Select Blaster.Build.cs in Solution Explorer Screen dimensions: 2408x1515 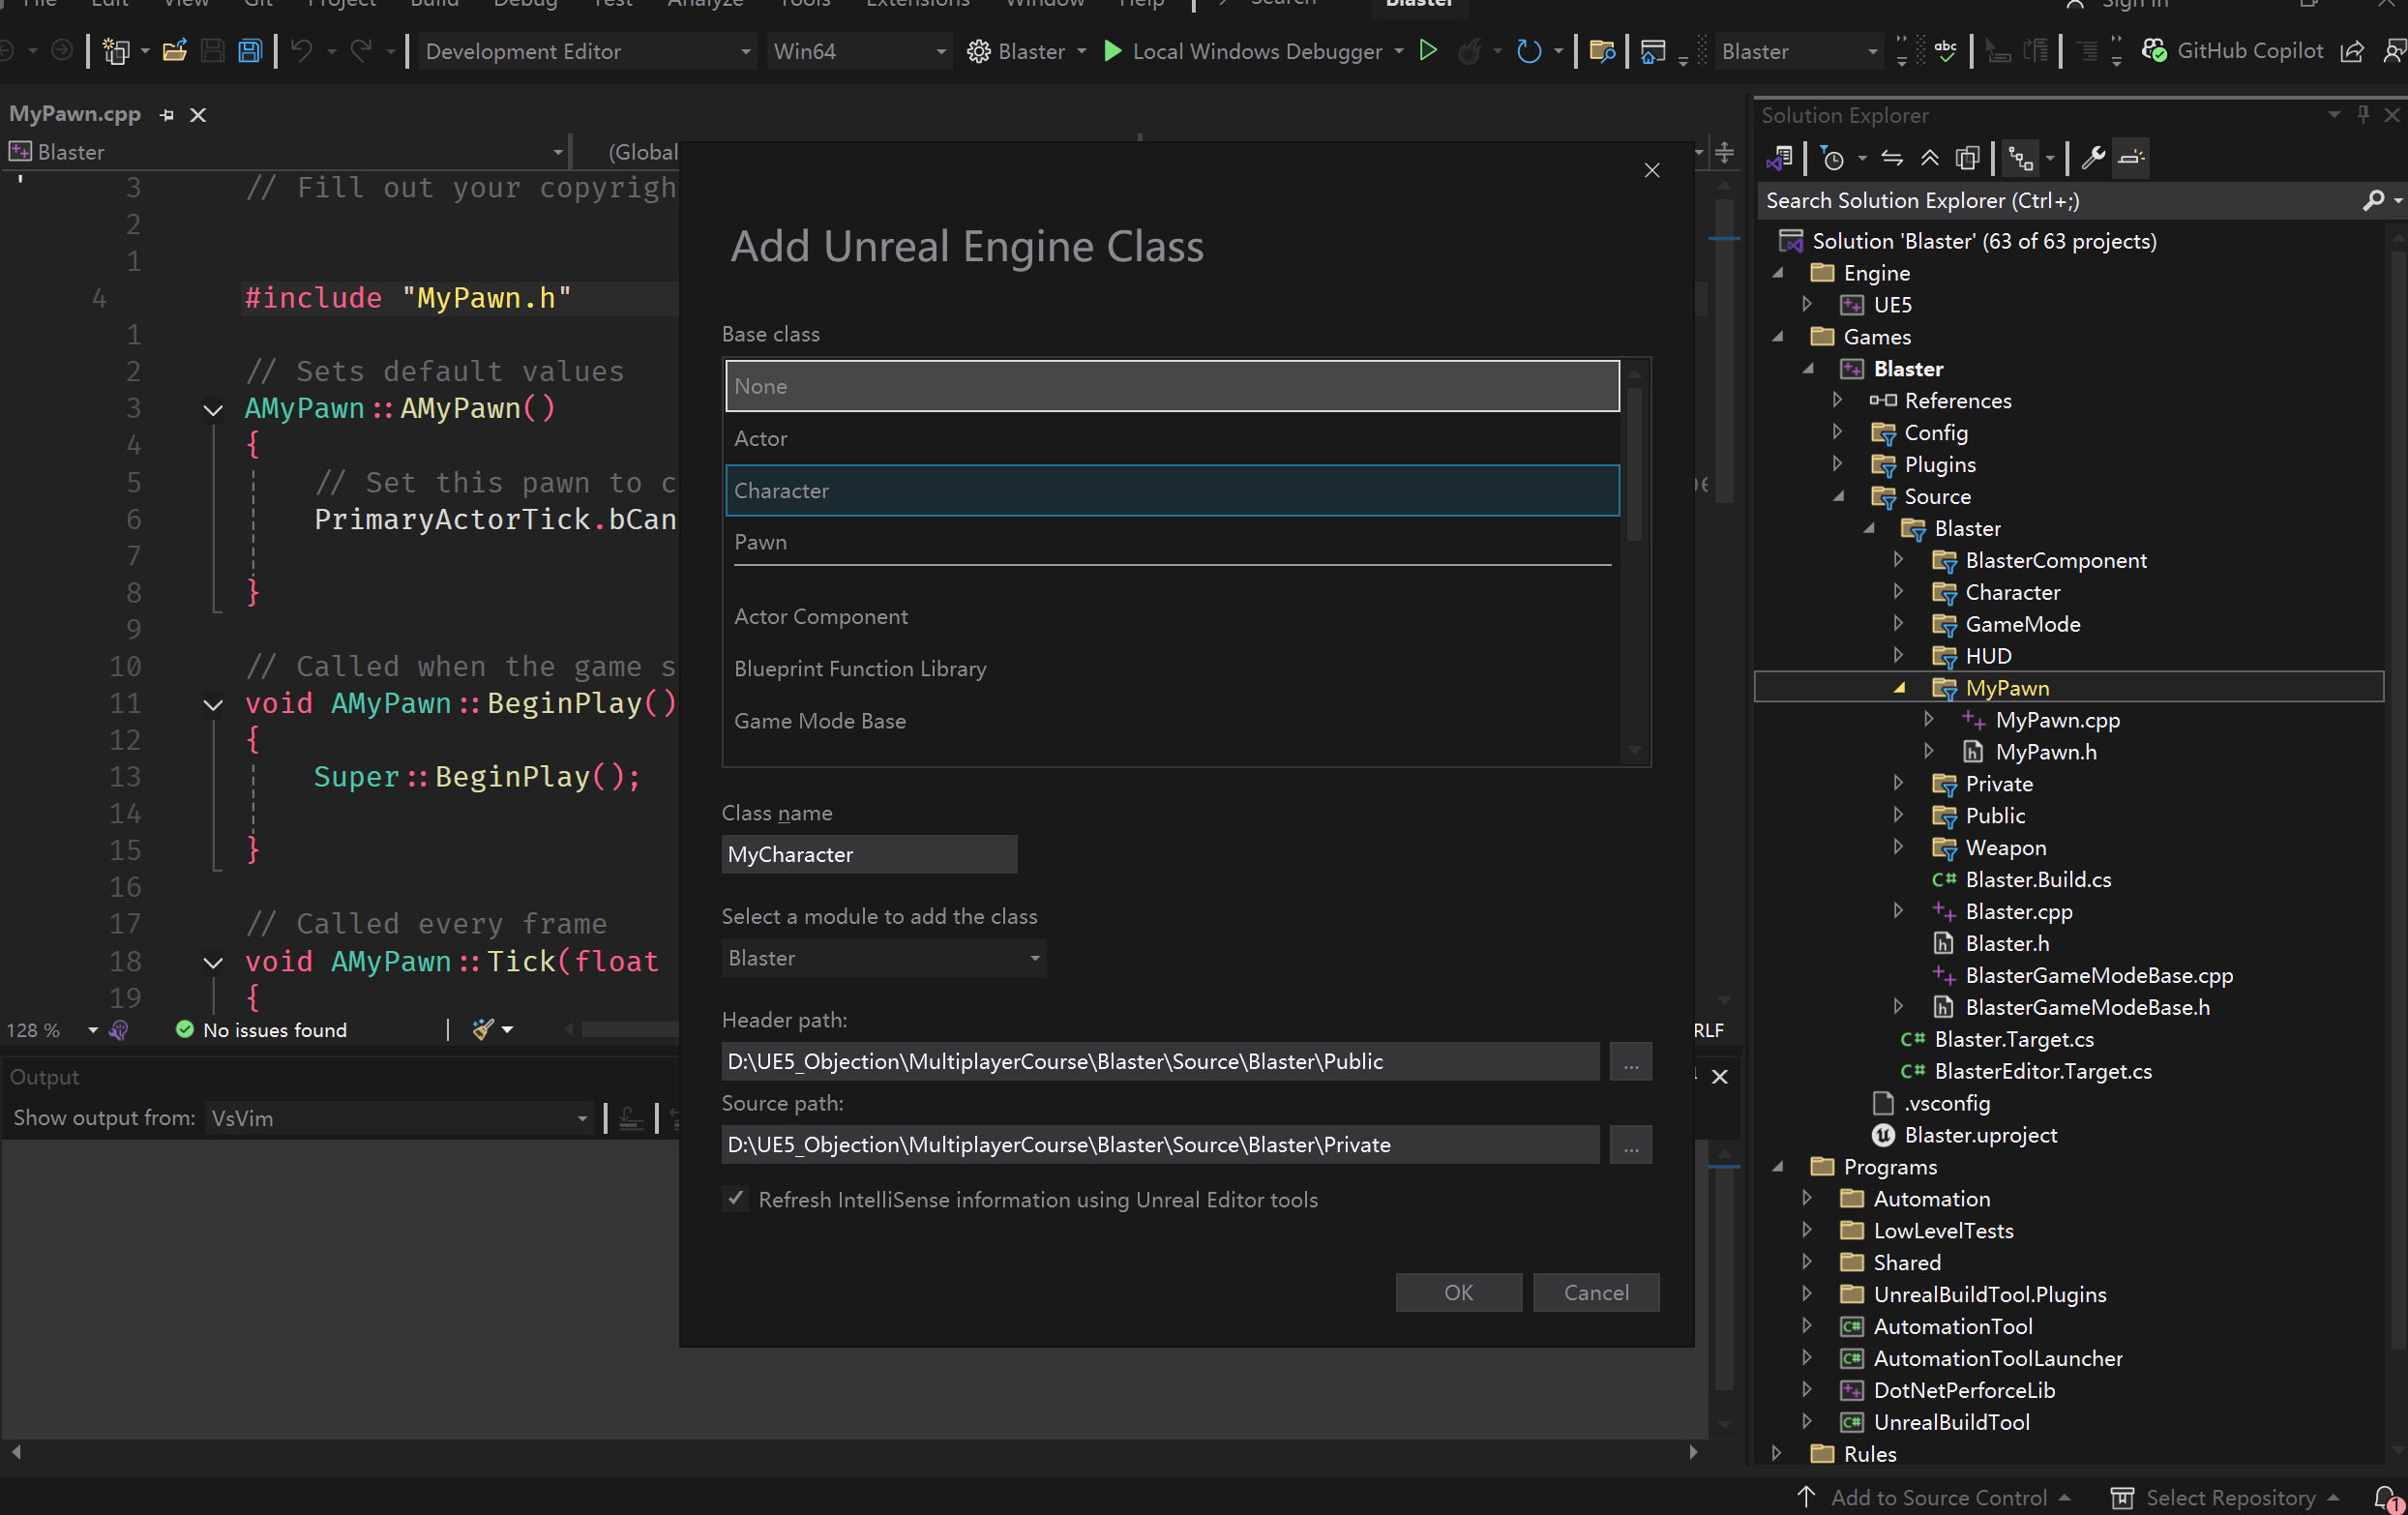2037,879
